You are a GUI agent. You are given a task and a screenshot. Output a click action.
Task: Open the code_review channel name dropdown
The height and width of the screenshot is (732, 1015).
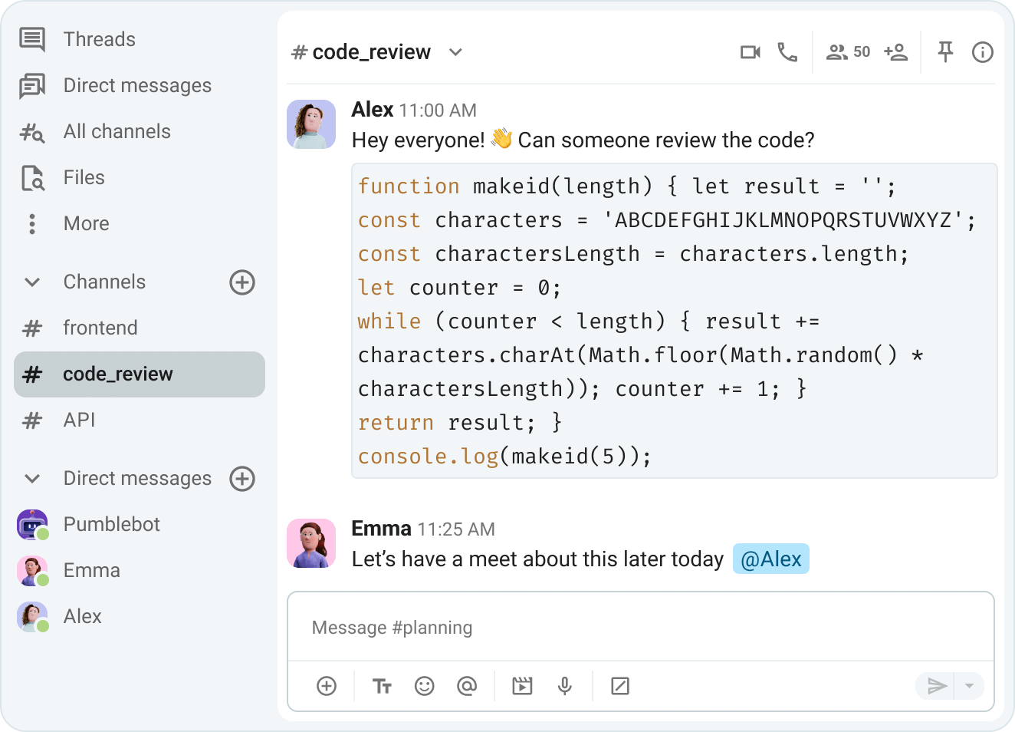tap(455, 52)
